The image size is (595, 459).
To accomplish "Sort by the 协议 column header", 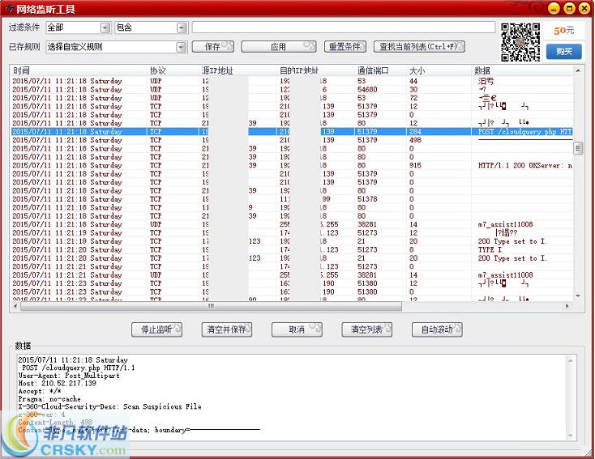I will point(173,70).
